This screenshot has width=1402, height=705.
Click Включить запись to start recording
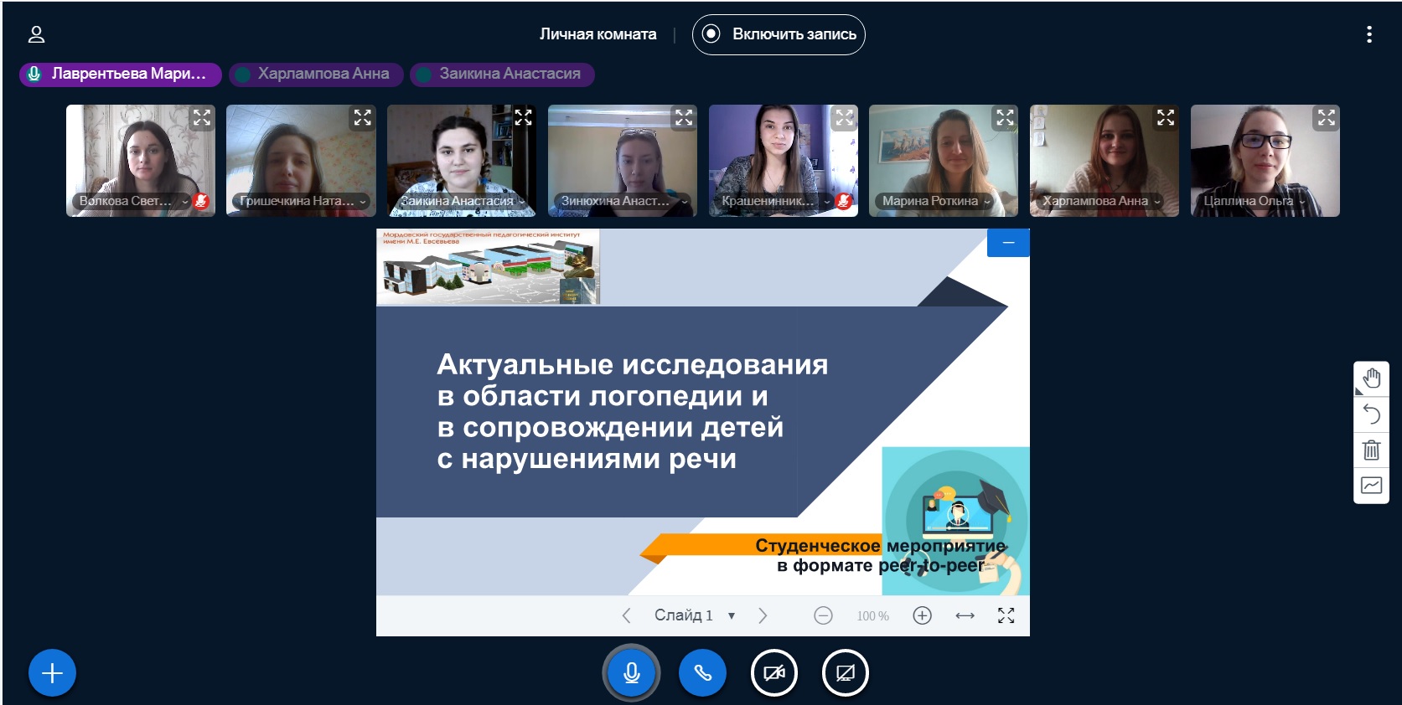779,34
